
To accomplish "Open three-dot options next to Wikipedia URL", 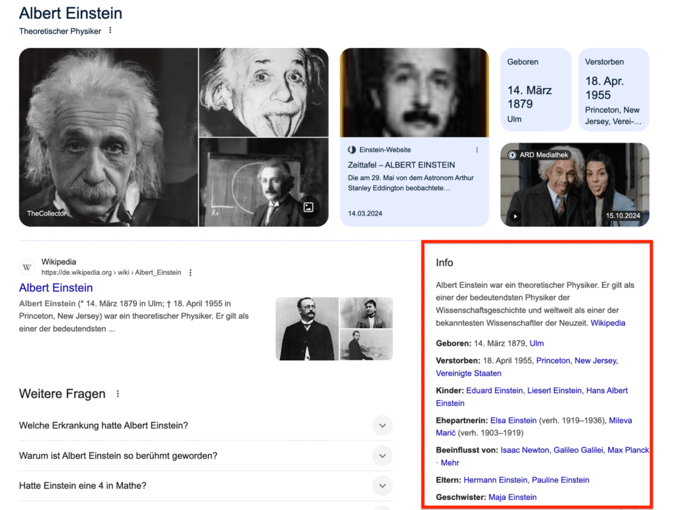I will [191, 272].
